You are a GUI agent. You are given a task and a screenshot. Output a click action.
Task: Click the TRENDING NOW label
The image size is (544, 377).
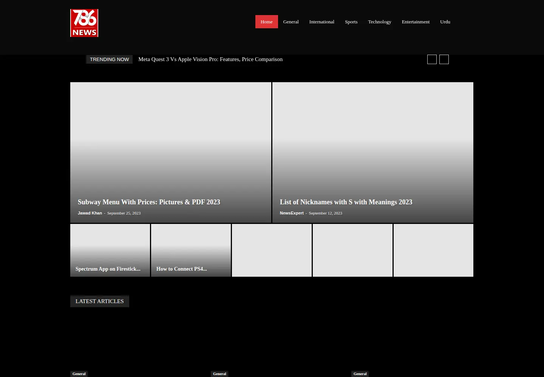[110, 59]
